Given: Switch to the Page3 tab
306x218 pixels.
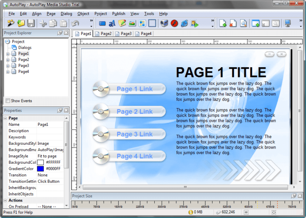Looking at the screenshot, I should click(123, 33).
